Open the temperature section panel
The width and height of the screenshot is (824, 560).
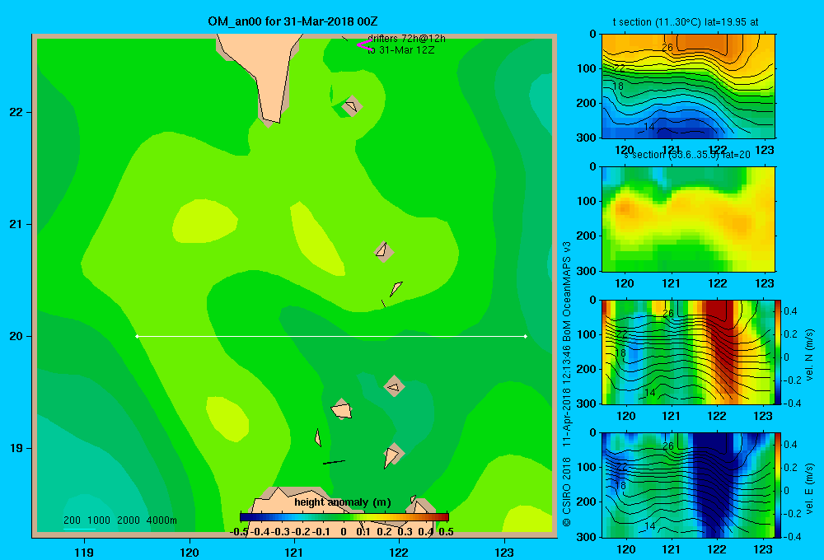pyautogui.click(x=688, y=86)
